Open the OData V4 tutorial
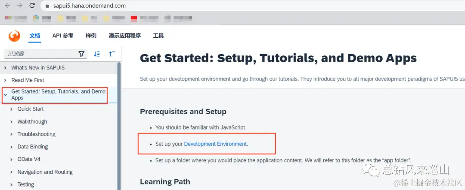The image size is (465, 190). pyautogui.click(x=29, y=159)
